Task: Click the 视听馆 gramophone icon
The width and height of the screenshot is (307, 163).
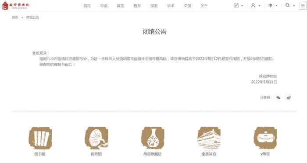Action: (96, 138)
